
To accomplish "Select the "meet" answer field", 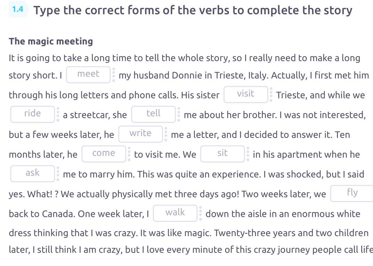I will point(88,74).
